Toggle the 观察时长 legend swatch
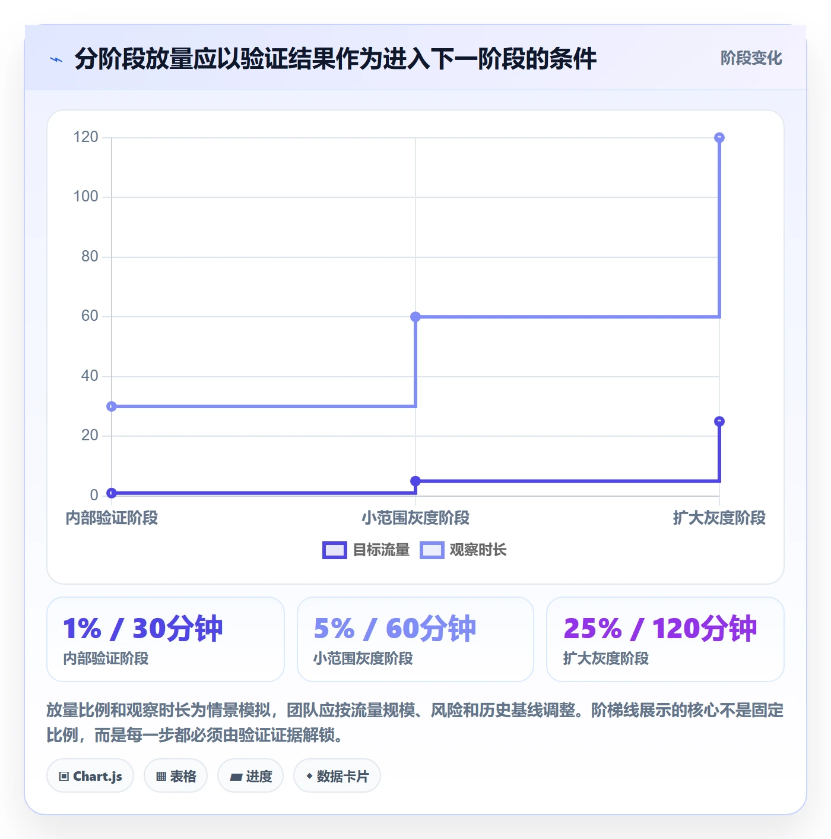The height and width of the screenshot is (839, 831). [432, 550]
